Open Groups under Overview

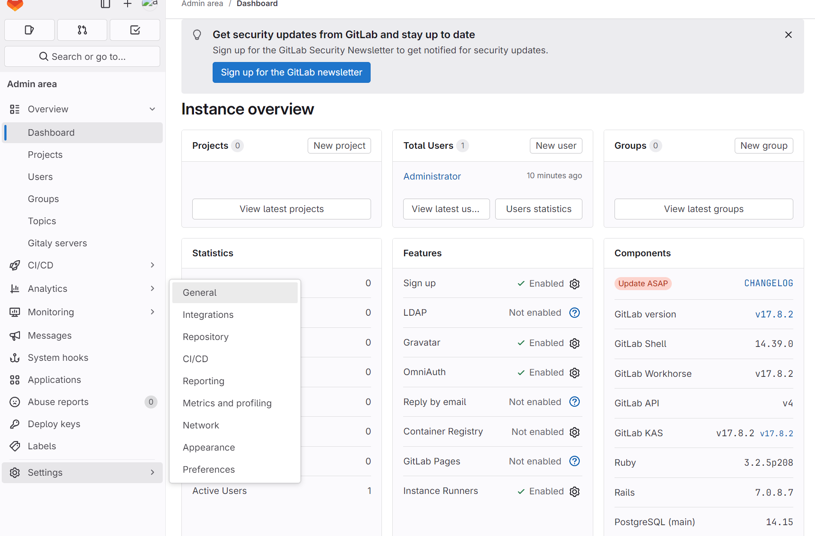(82, 199)
